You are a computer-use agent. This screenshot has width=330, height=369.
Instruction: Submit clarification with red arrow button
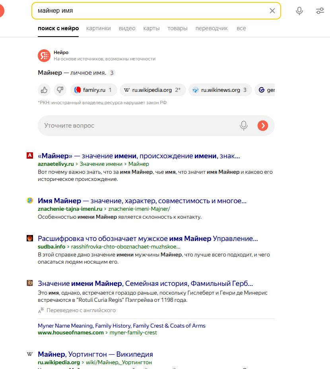pos(263,126)
